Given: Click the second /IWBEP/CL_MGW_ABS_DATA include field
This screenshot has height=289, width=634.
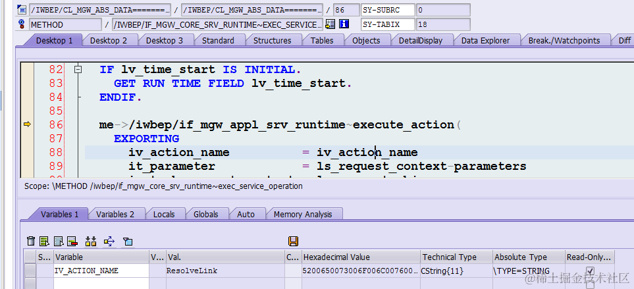Looking at the screenshot, I should (252, 10).
